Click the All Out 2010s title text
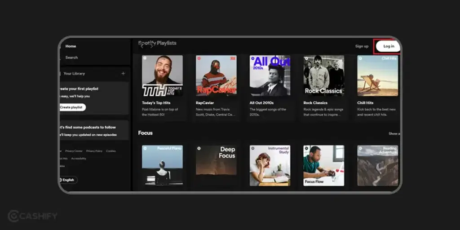The width and height of the screenshot is (460, 230). (x=262, y=103)
